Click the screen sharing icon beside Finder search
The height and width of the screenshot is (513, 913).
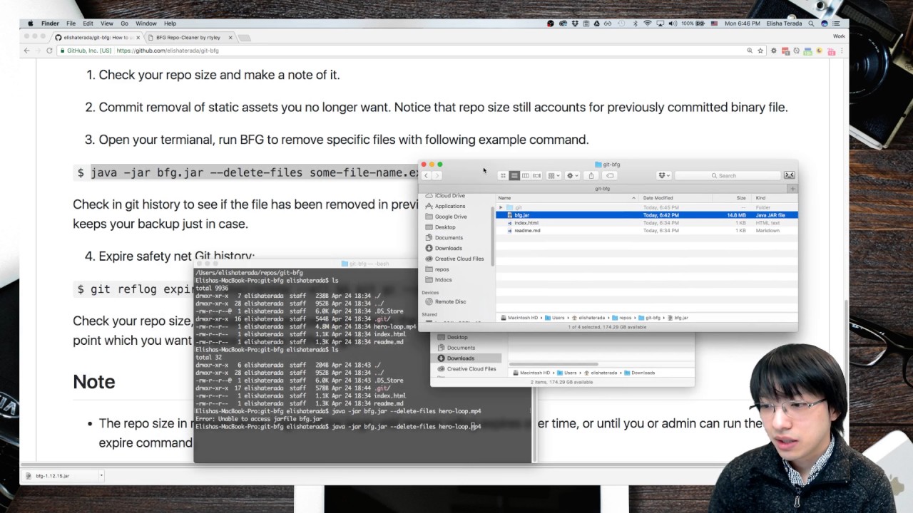[x=789, y=175]
